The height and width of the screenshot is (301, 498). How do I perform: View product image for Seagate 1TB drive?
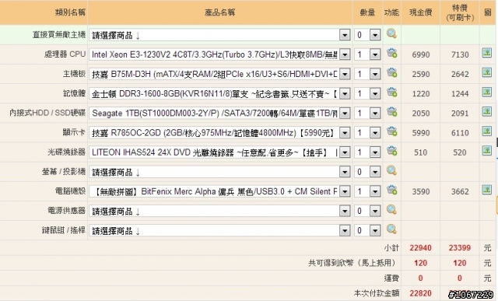pos(487,111)
